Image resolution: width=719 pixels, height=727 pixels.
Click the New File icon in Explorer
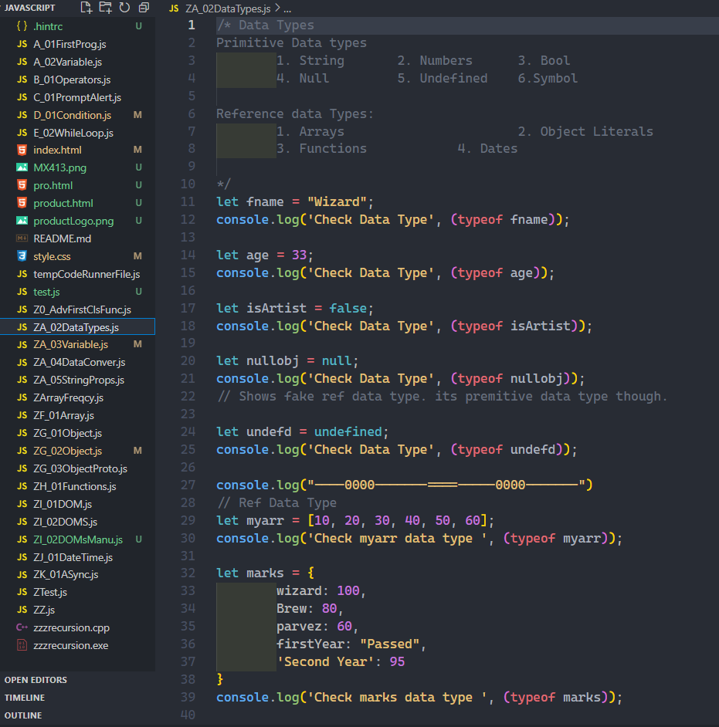(86, 8)
